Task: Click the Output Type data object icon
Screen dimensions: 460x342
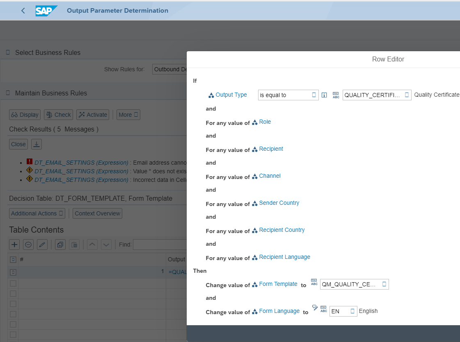Action: click(x=211, y=95)
